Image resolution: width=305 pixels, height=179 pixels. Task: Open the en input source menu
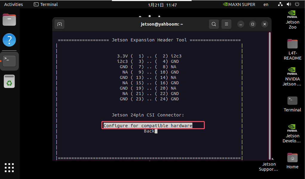[266, 4]
